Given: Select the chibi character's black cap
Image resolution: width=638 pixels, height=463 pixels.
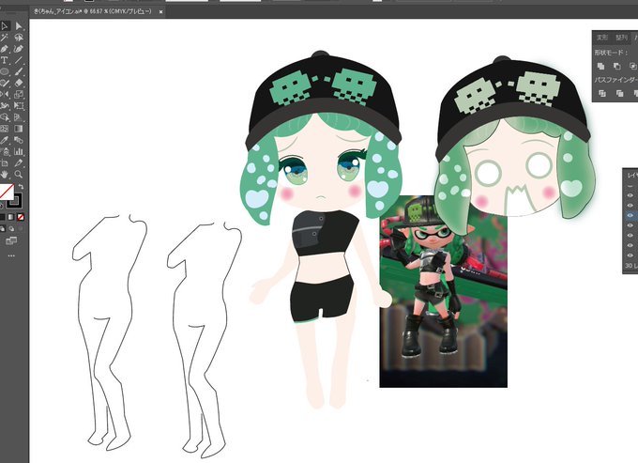Looking at the screenshot, I should point(324,100).
